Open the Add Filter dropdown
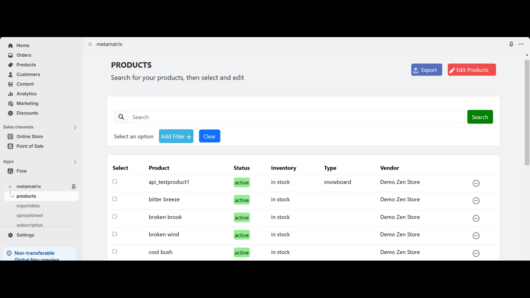 pyautogui.click(x=176, y=136)
